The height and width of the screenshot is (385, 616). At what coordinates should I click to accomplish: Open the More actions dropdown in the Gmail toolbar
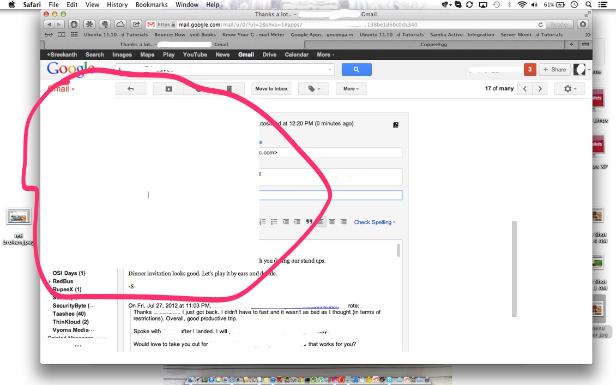click(x=351, y=89)
